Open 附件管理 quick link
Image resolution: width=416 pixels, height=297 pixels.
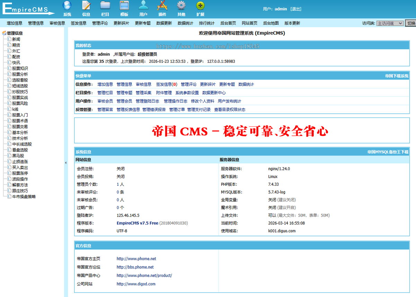point(164,93)
